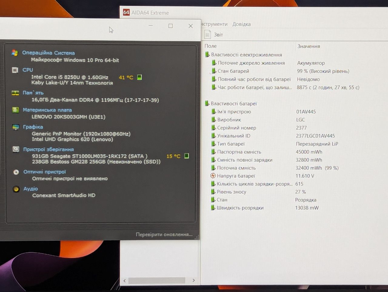Click the Аудіо speaker icon
This screenshot has width=388, height=292.
16,189
